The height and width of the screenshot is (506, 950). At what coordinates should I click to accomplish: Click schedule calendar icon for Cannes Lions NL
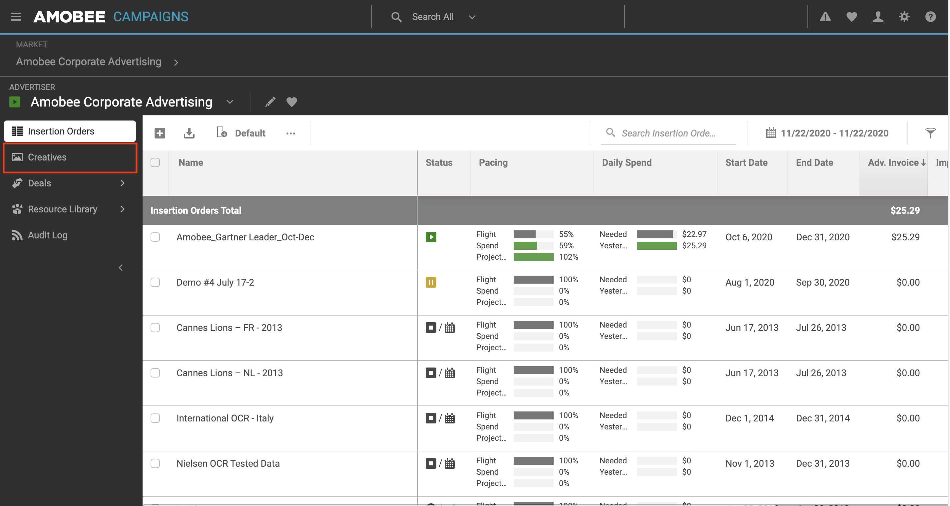pos(450,373)
